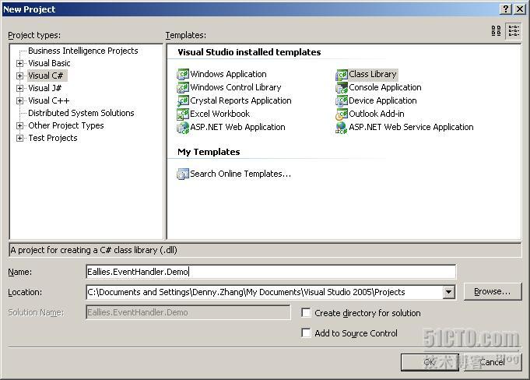The image size is (530, 380).
Task: Switch templates to large icons view
Action: click(497, 31)
